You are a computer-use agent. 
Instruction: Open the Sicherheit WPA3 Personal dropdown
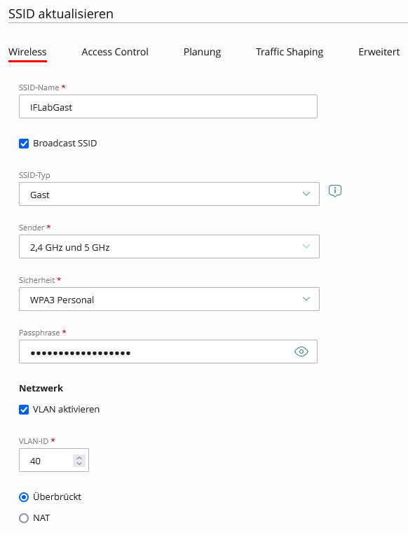point(169,299)
